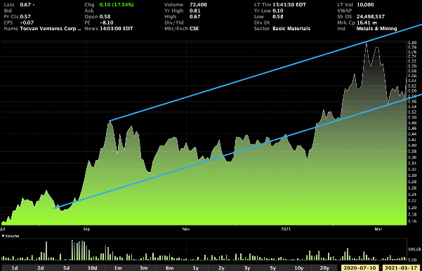Screen dimensions: 422x271
Task: Click the Tocvan Ventures Corp name
Action: (x=51, y=29)
